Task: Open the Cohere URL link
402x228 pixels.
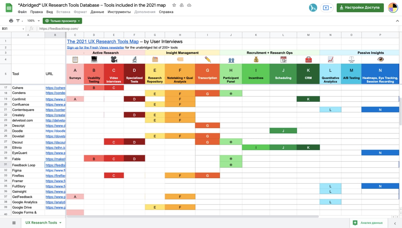Action: 55,88
